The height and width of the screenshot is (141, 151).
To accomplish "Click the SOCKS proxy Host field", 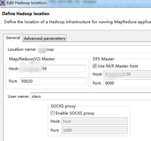I will 94,121.
